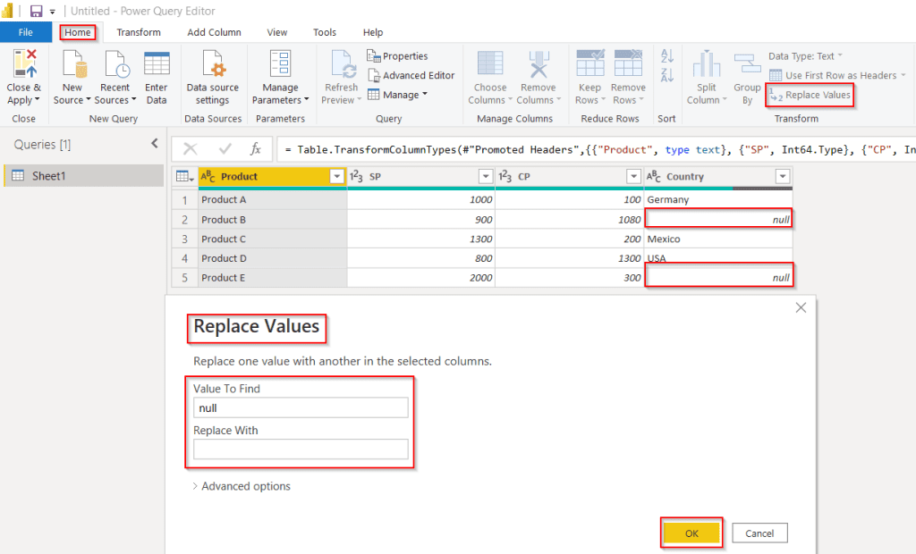
Task: Open Recent Sources icon
Action: [x=115, y=63]
